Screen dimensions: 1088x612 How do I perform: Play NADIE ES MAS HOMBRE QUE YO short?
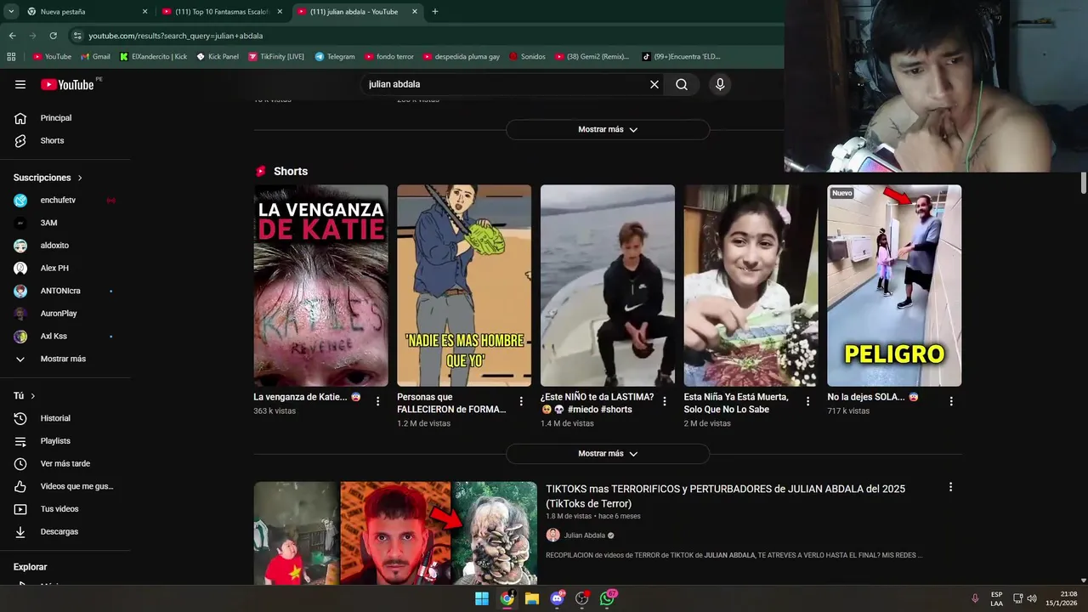point(464,286)
